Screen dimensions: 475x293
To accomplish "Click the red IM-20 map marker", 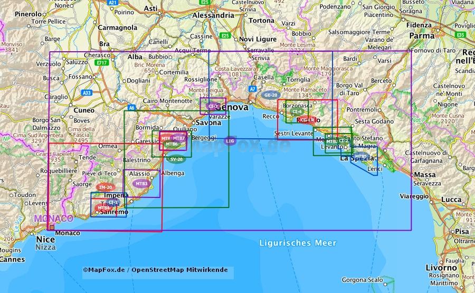I will coord(106,187).
